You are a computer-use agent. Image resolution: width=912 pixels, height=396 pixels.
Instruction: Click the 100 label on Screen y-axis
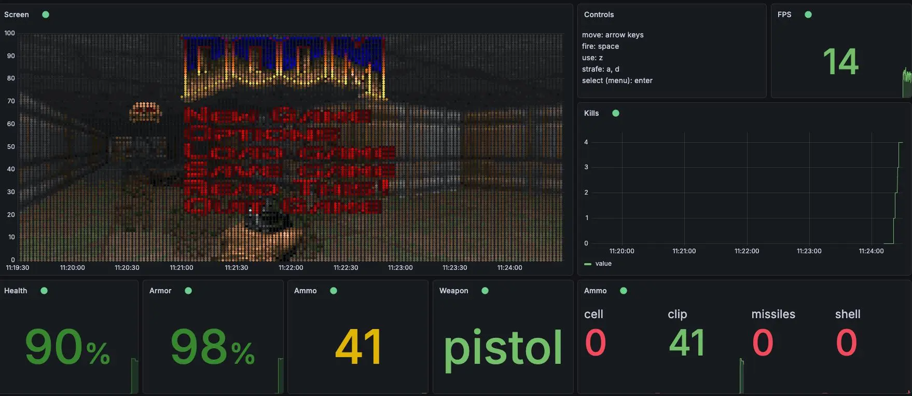(x=9, y=33)
